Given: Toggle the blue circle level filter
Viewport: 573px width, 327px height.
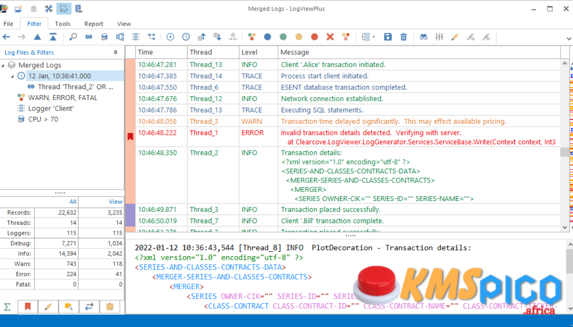Looking at the screenshot, I should 267,37.
